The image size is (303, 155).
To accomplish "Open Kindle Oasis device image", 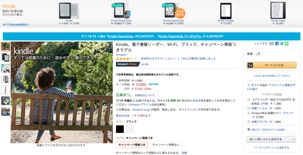I will pyautogui.click(x=278, y=10).
